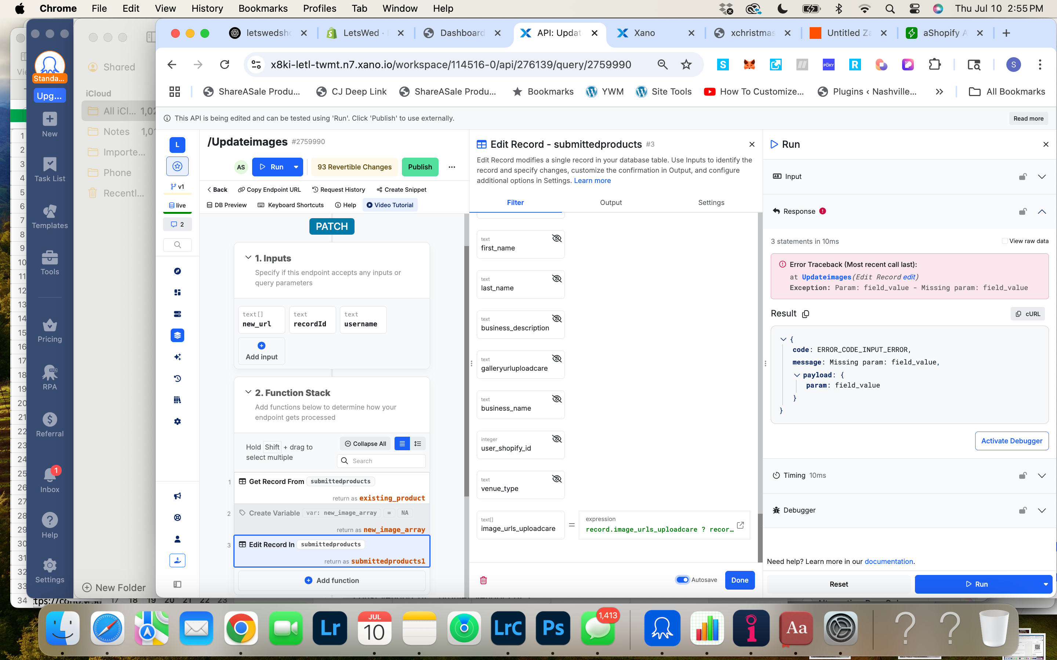Click the Publish button
Screen dimensions: 1057x660
tap(420, 167)
